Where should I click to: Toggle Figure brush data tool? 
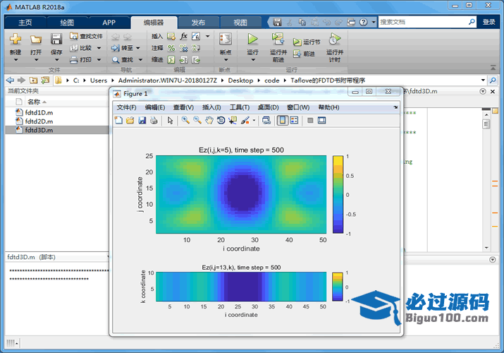click(x=245, y=120)
